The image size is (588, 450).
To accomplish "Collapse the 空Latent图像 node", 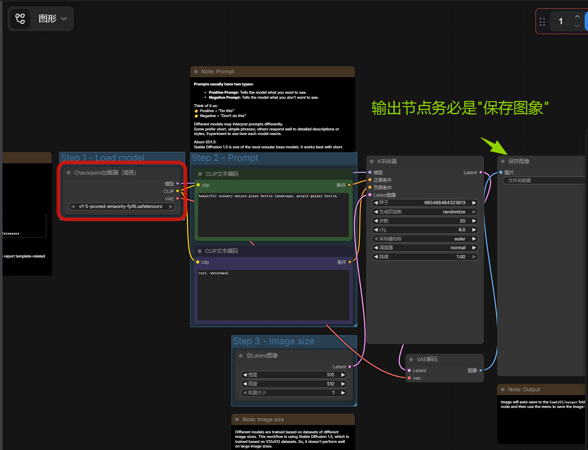I will tap(241, 355).
